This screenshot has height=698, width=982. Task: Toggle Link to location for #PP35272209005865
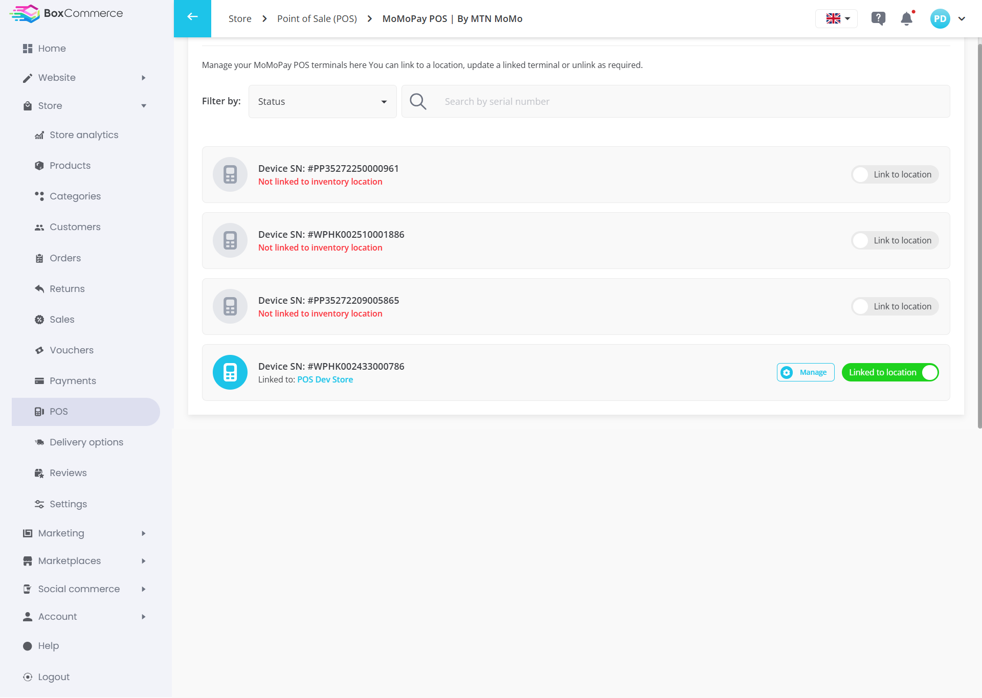895,306
